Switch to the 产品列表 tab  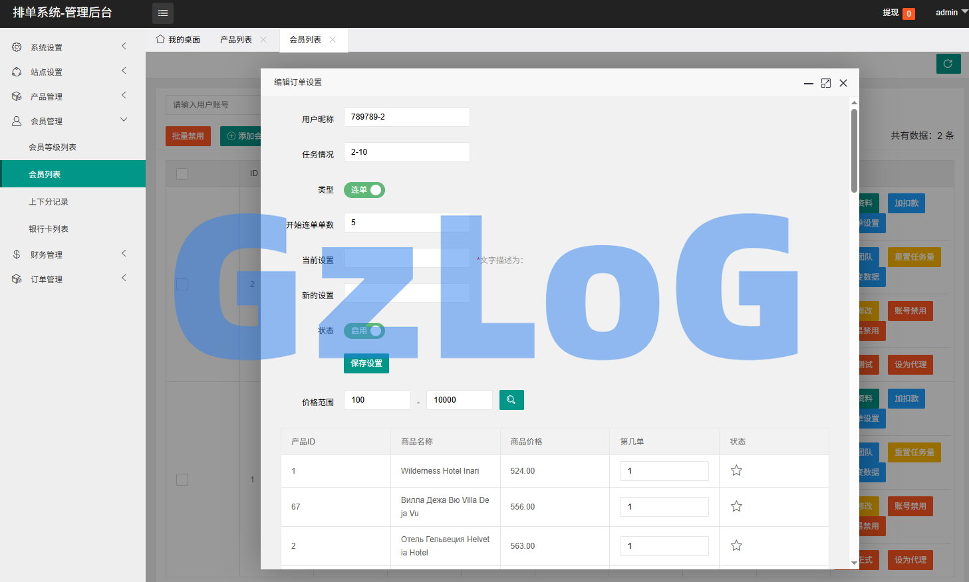236,40
